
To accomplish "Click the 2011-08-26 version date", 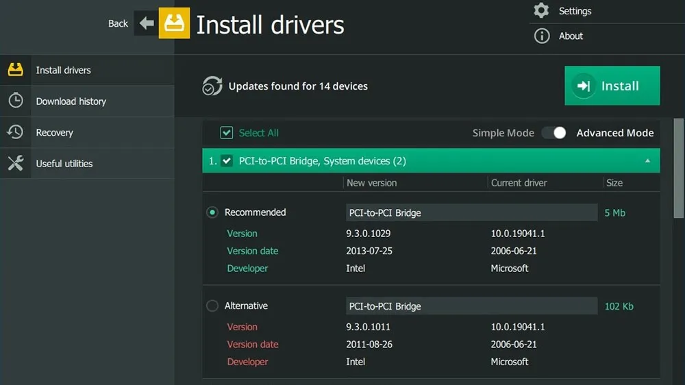I will click(x=369, y=345).
